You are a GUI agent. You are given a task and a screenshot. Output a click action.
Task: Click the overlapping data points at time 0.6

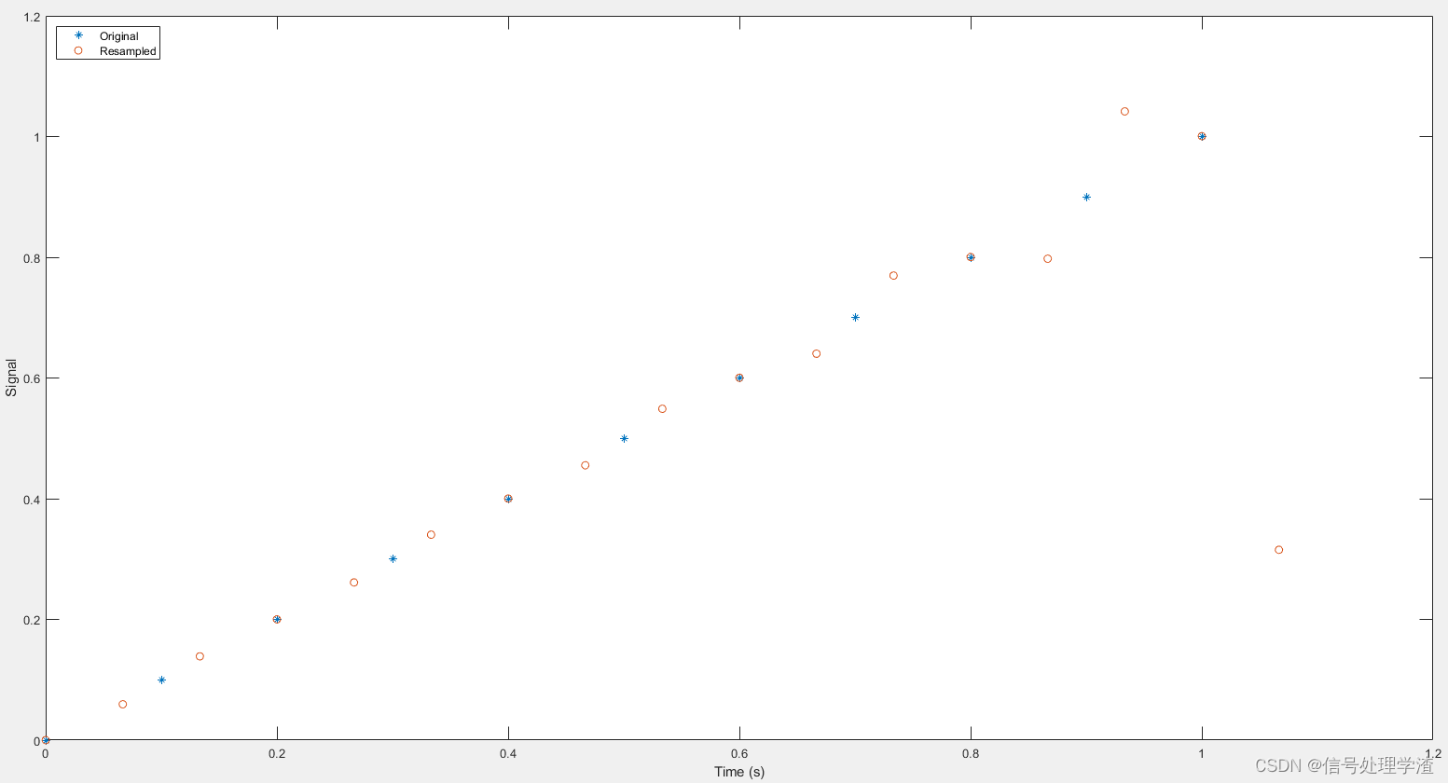tap(739, 378)
